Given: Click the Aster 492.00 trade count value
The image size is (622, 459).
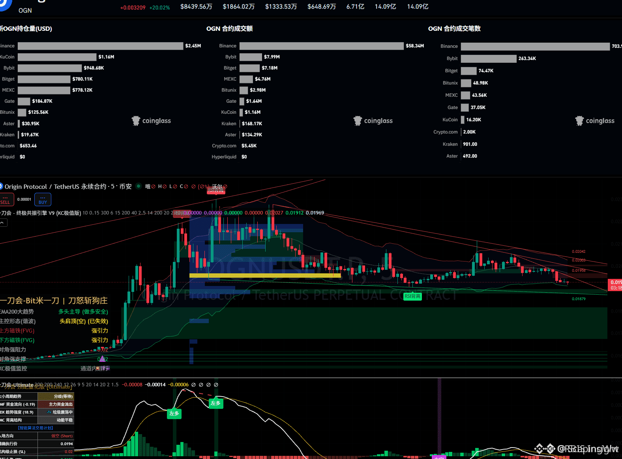Looking at the screenshot, I should (x=470, y=156).
